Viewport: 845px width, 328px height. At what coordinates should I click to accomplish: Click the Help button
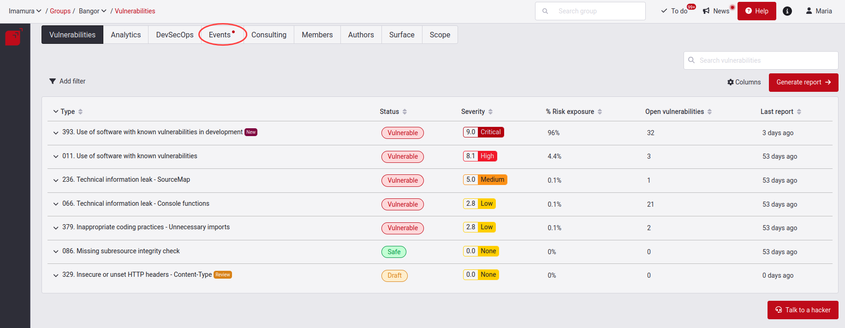757,11
